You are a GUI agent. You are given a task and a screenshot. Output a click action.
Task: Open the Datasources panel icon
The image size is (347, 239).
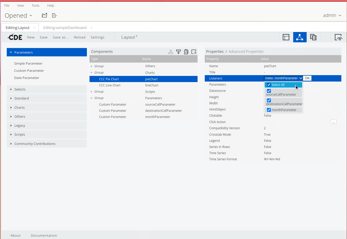coord(313,37)
